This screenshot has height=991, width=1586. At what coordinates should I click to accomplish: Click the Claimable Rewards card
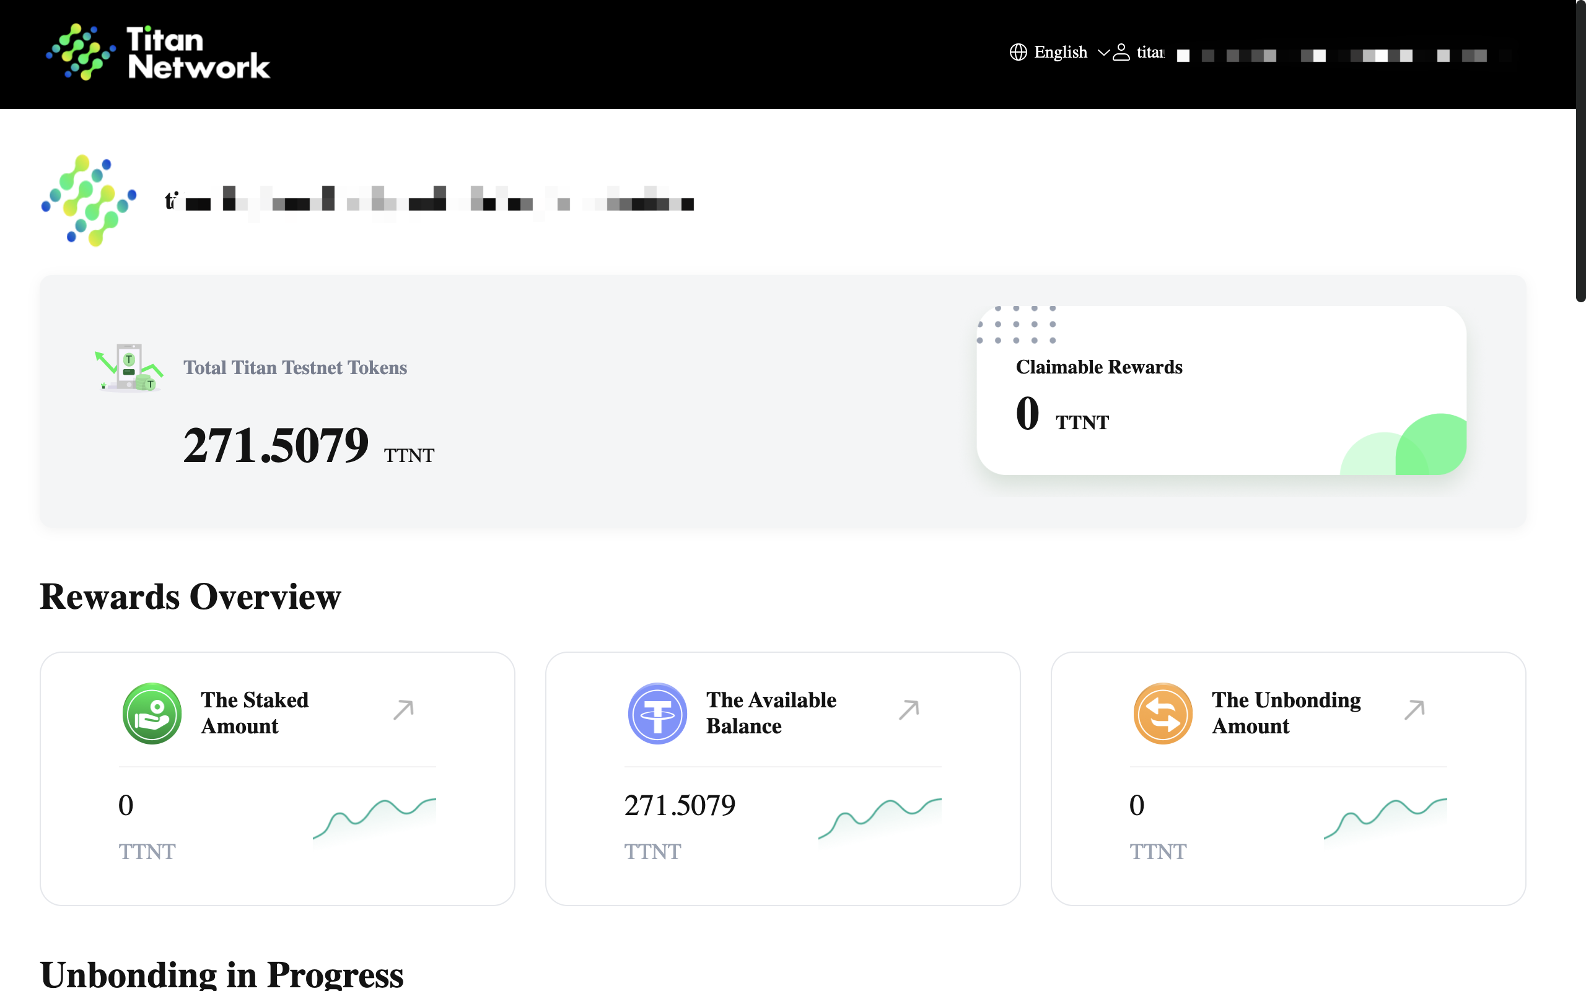pyautogui.click(x=1220, y=391)
